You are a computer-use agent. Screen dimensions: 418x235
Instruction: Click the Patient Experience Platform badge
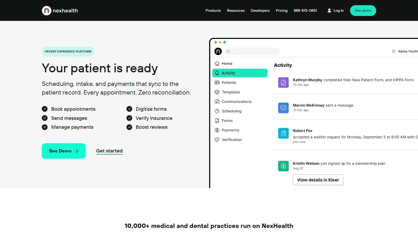pyautogui.click(x=68, y=51)
